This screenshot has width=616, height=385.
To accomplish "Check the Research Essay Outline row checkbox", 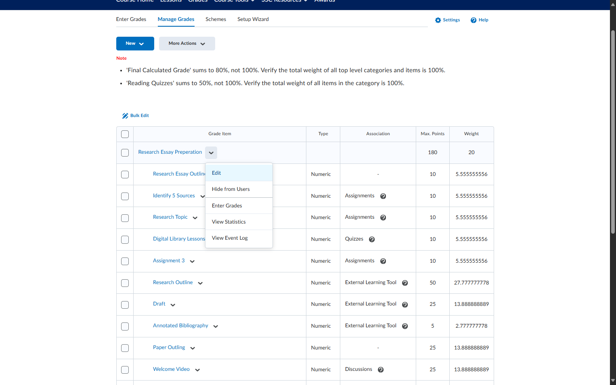I will (x=125, y=175).
